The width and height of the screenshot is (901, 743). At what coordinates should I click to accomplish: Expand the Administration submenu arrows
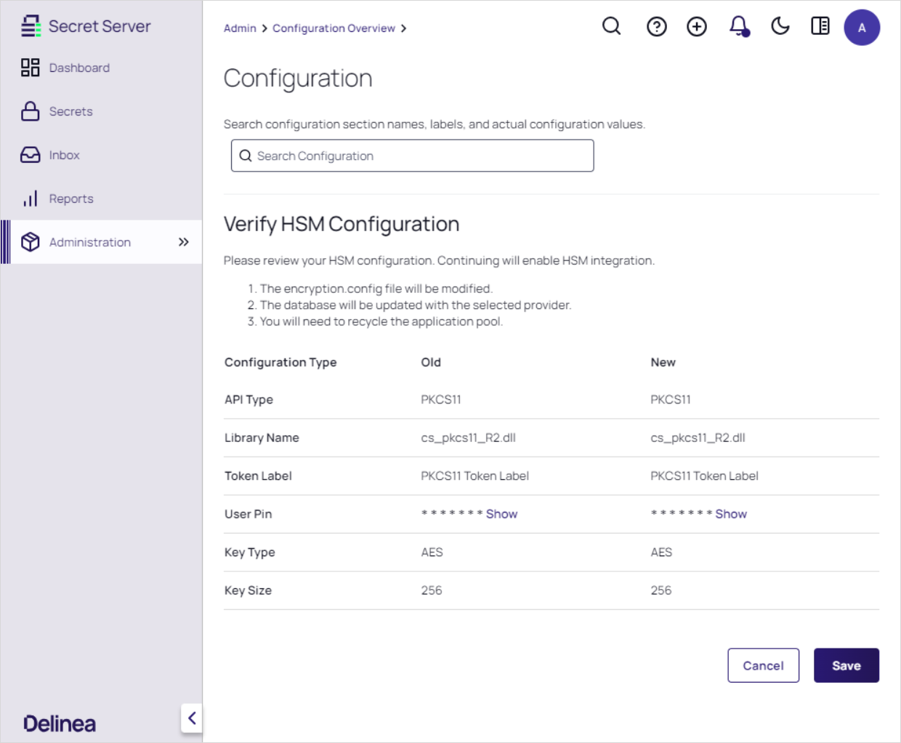[183, 242]
